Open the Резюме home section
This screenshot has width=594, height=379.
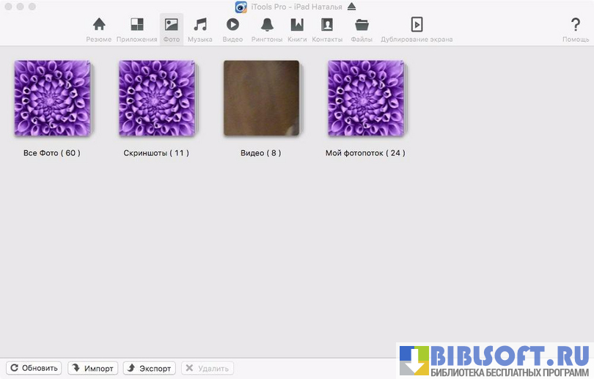tap(99, 29)
